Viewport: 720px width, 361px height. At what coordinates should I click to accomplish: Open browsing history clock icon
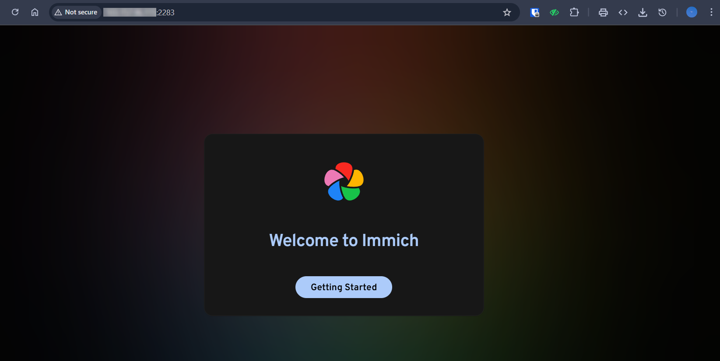coord(662,12)
